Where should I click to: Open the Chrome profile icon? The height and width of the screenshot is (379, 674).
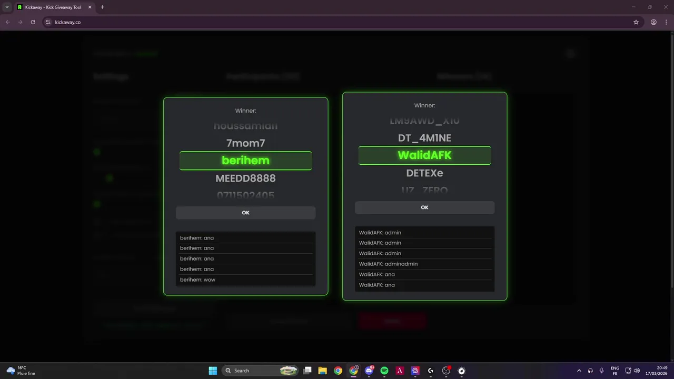(x=653, y=22)
